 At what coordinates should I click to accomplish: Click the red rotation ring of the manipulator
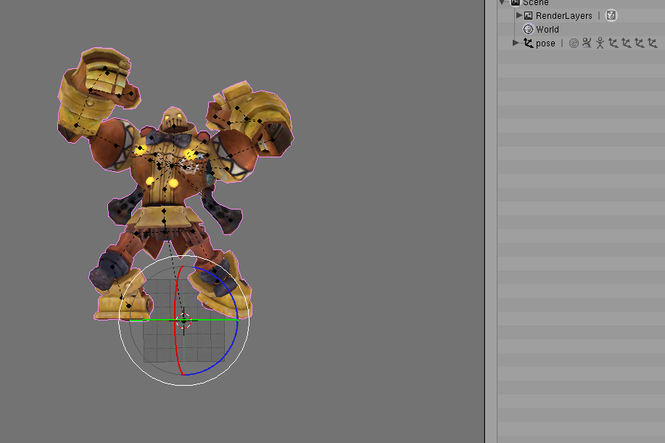[x=175, y=321]
